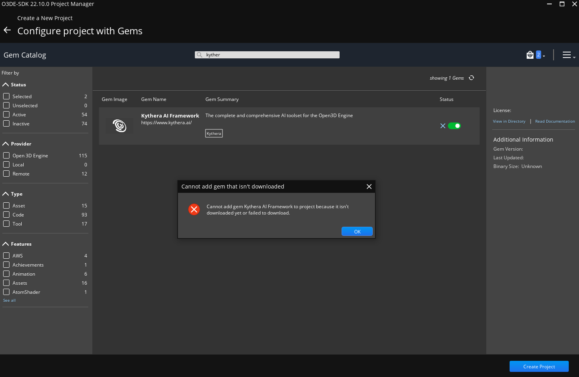Disable the Kythera AI Framework status toggle
Screen dimensions: 579x377
point(454,125)
